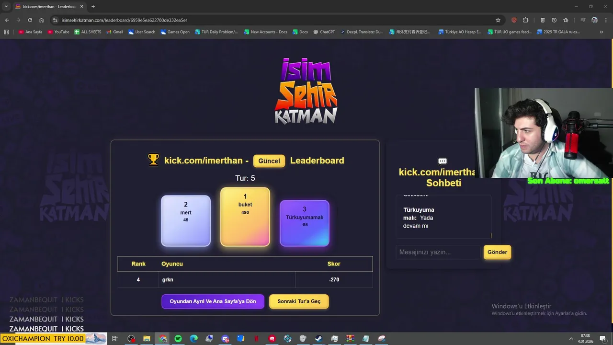Open the 2025 TR GALA rules bookmark

(558, 32)
